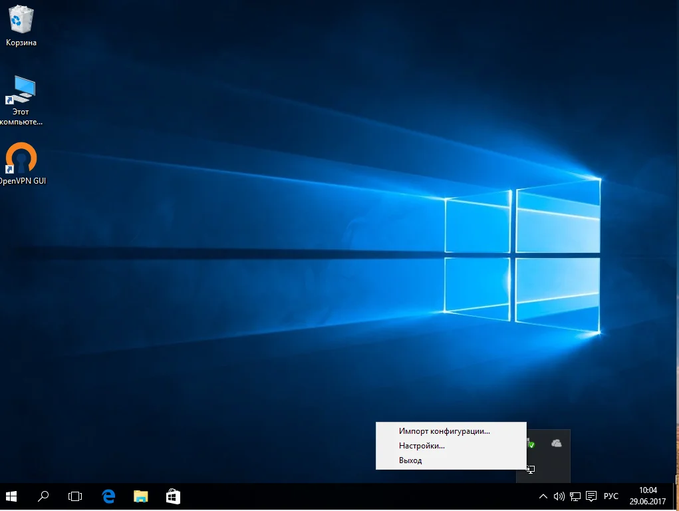Click the OneDrive cloud tray icon
679x511 pixels.
tap(557, 443)
